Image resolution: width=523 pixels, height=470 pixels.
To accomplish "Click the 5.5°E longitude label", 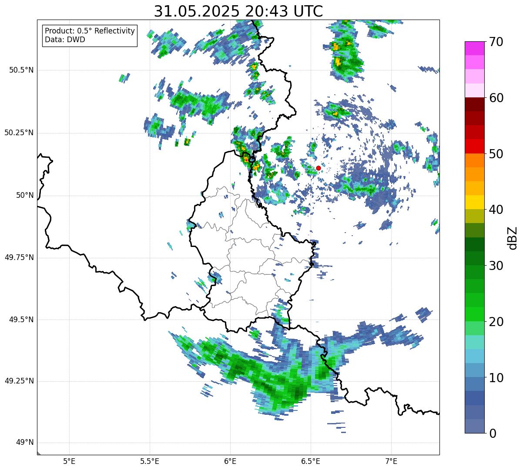I will tap(150, 461).
